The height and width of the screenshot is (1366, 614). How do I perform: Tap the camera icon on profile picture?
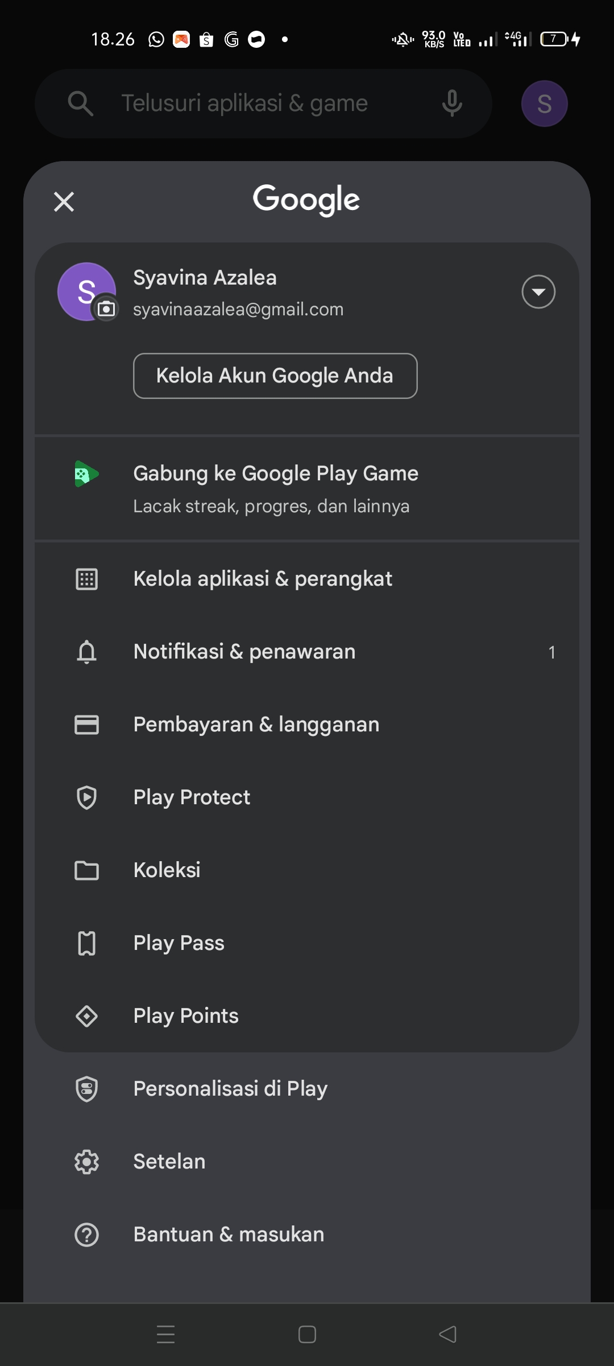pyautogui.click(x=106, y=309)
